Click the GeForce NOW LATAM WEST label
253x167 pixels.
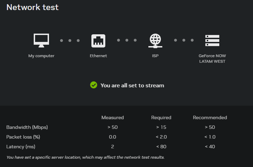212,59
